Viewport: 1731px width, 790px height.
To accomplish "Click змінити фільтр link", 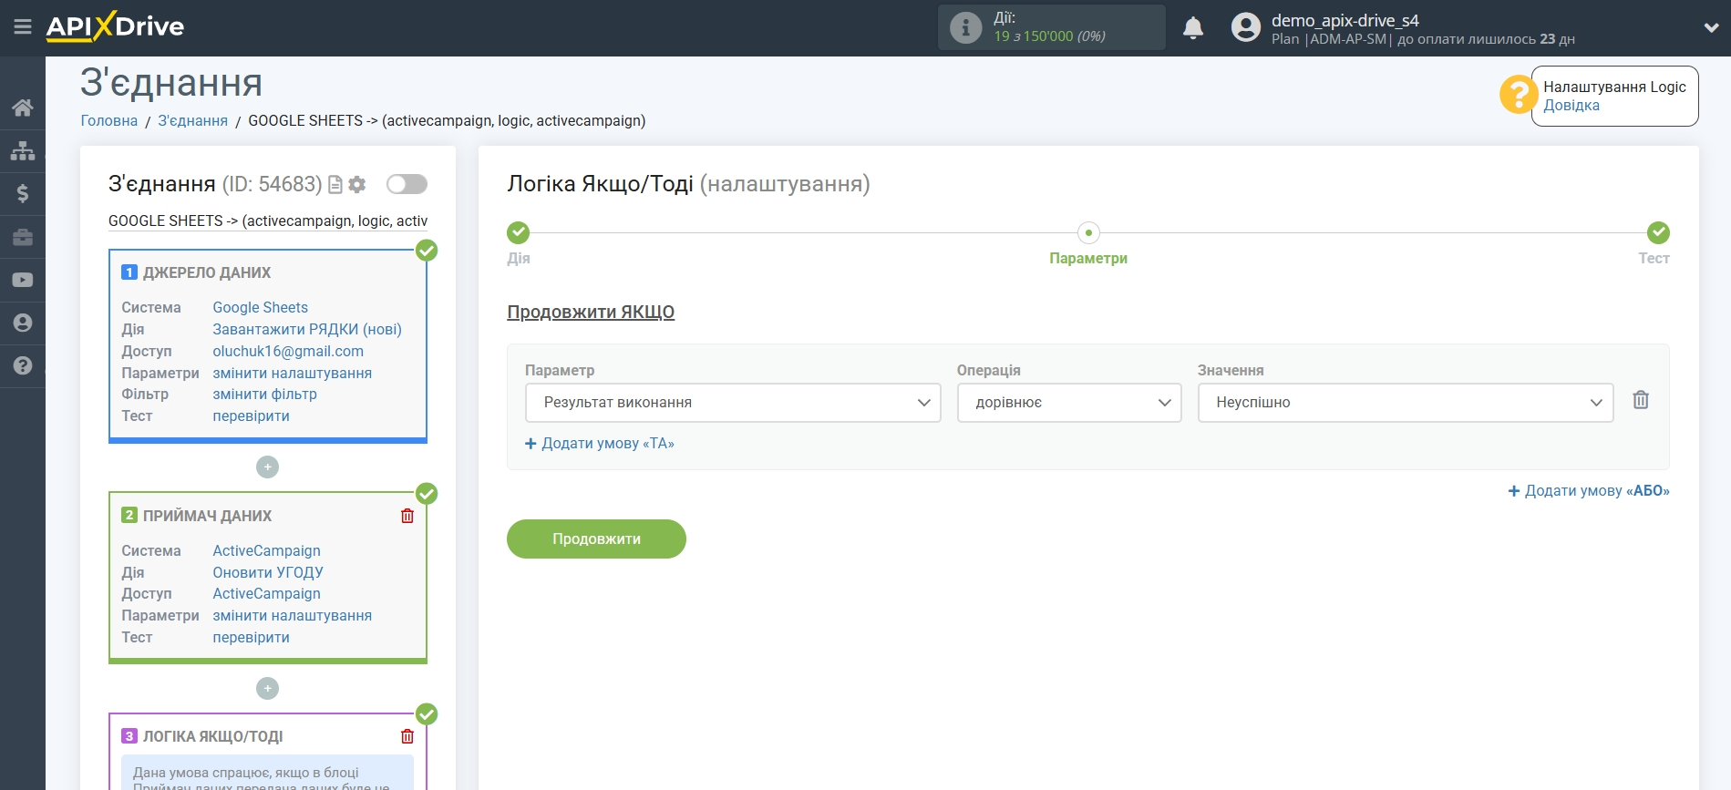I will click(x=264, y=395).
